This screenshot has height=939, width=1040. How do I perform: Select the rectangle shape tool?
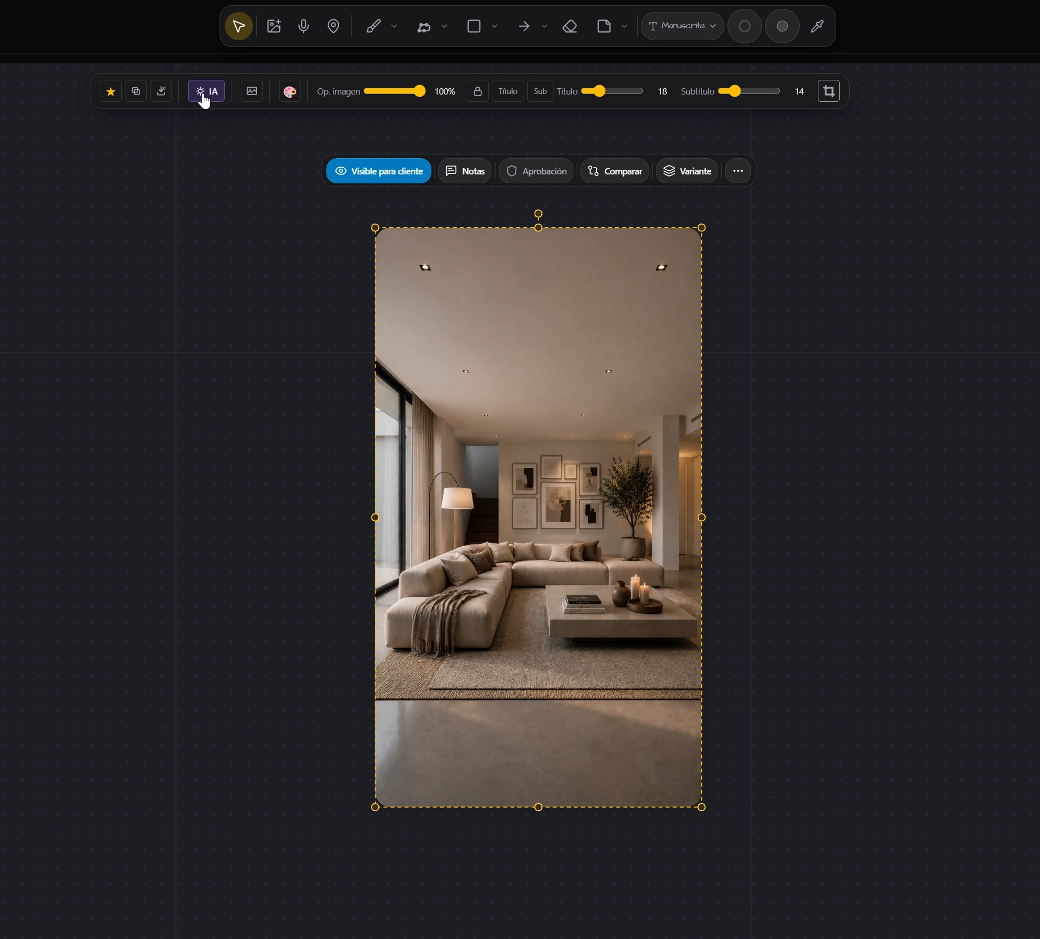(474, 26)
